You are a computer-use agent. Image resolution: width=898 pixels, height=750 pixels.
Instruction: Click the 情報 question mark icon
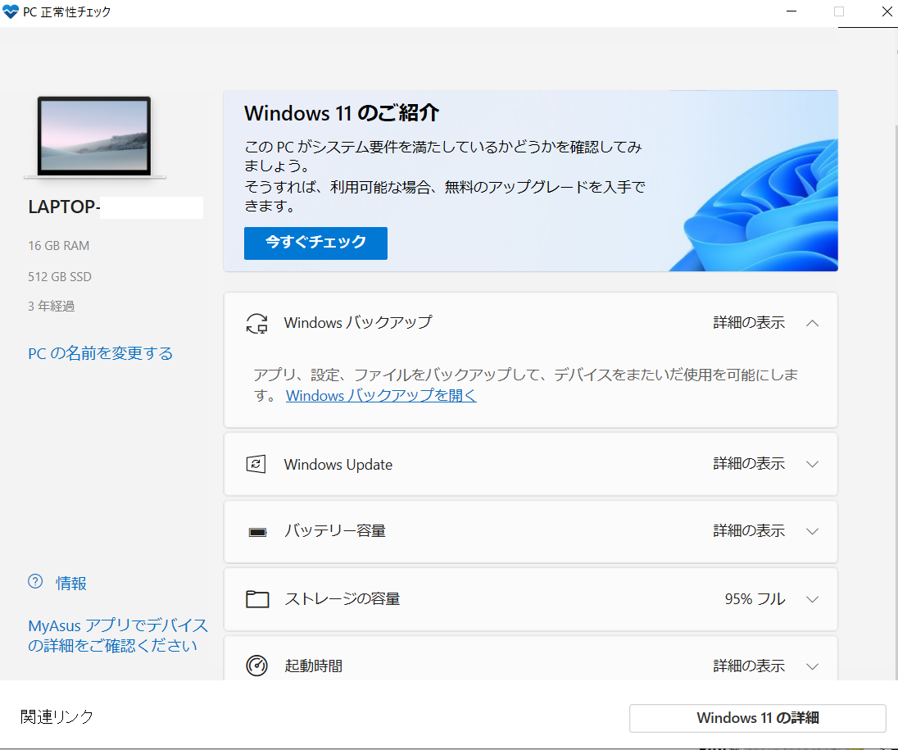pyautogui.click(x=35, y=582)
